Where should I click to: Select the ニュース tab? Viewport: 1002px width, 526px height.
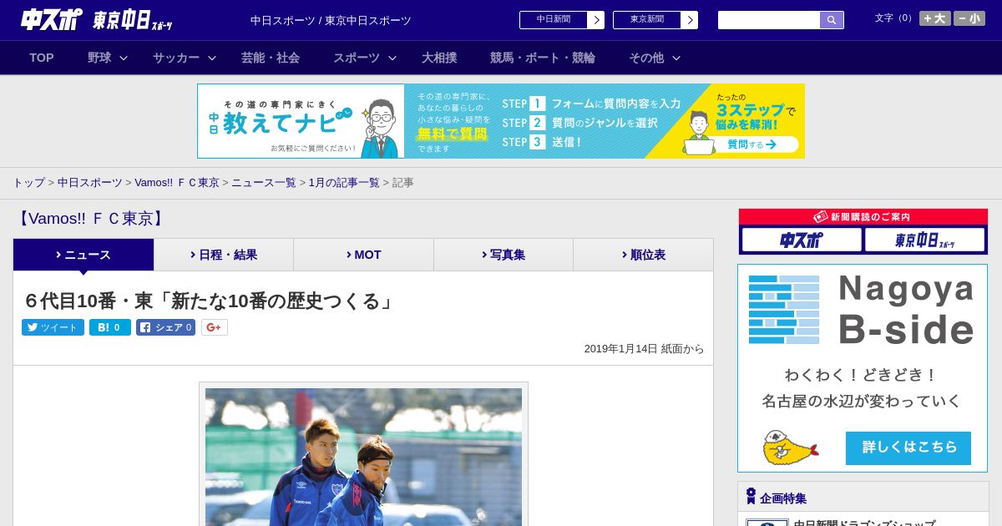[83, 255]
